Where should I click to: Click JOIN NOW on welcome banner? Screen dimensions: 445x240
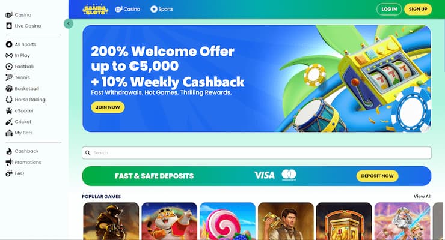coord(108,107)
